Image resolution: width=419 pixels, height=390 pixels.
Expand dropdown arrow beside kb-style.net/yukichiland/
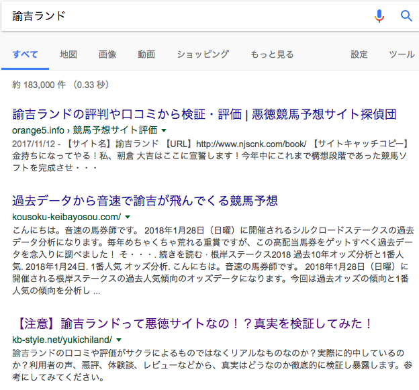point(119,340)
